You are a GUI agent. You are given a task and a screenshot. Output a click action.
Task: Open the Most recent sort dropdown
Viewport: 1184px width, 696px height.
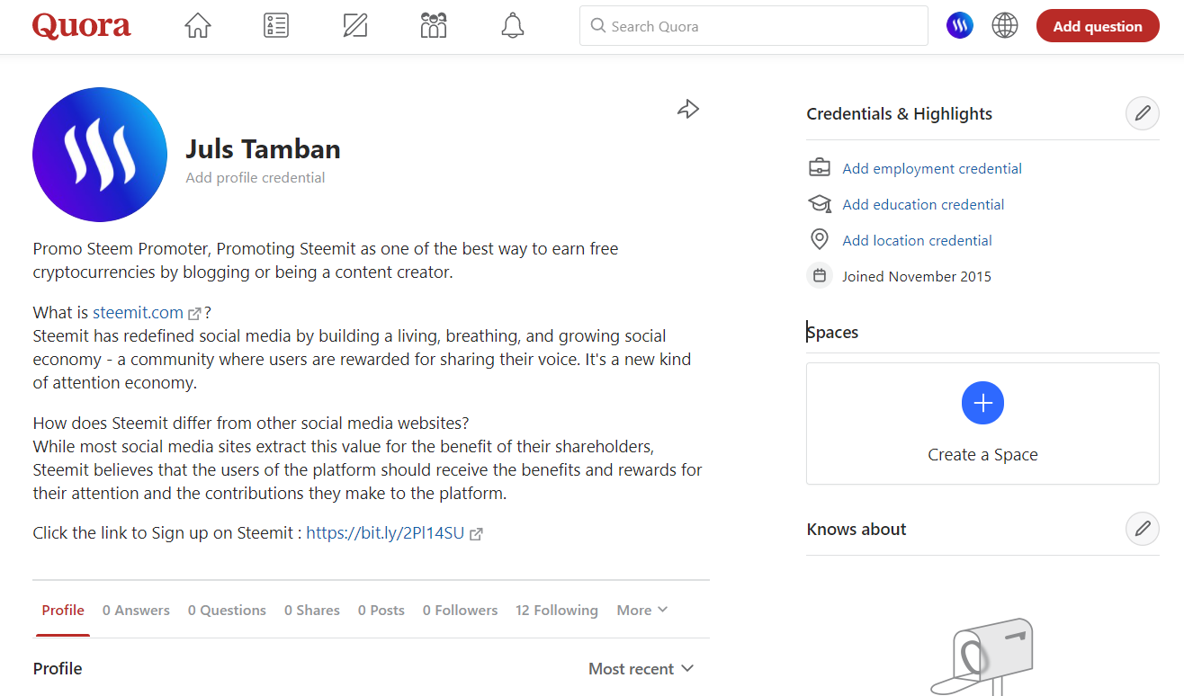tap(641, 669)
